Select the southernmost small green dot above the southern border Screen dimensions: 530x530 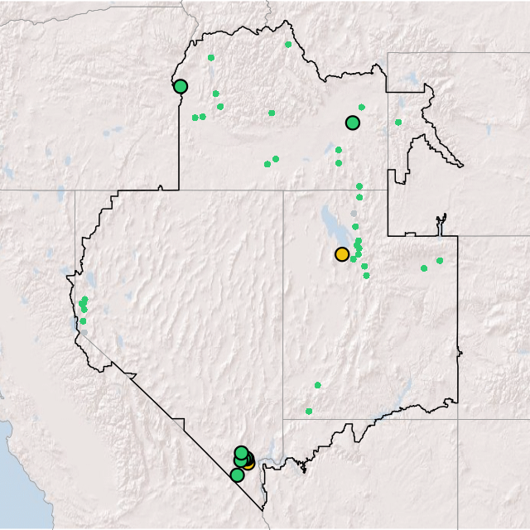(x=309, y=411)
